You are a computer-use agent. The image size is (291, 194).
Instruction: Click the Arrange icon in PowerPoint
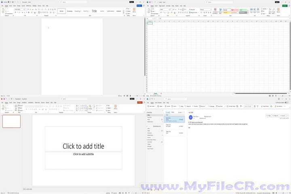point(90,108)
